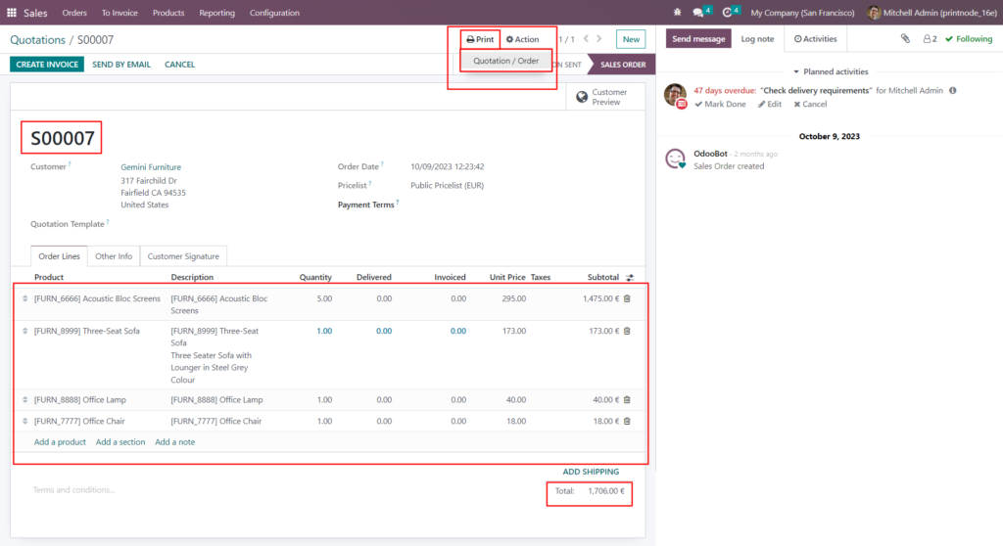1003x546 pixels.
Task: Click Mitchell Admin avatar in activity
Action: click(x=675, y=96)
